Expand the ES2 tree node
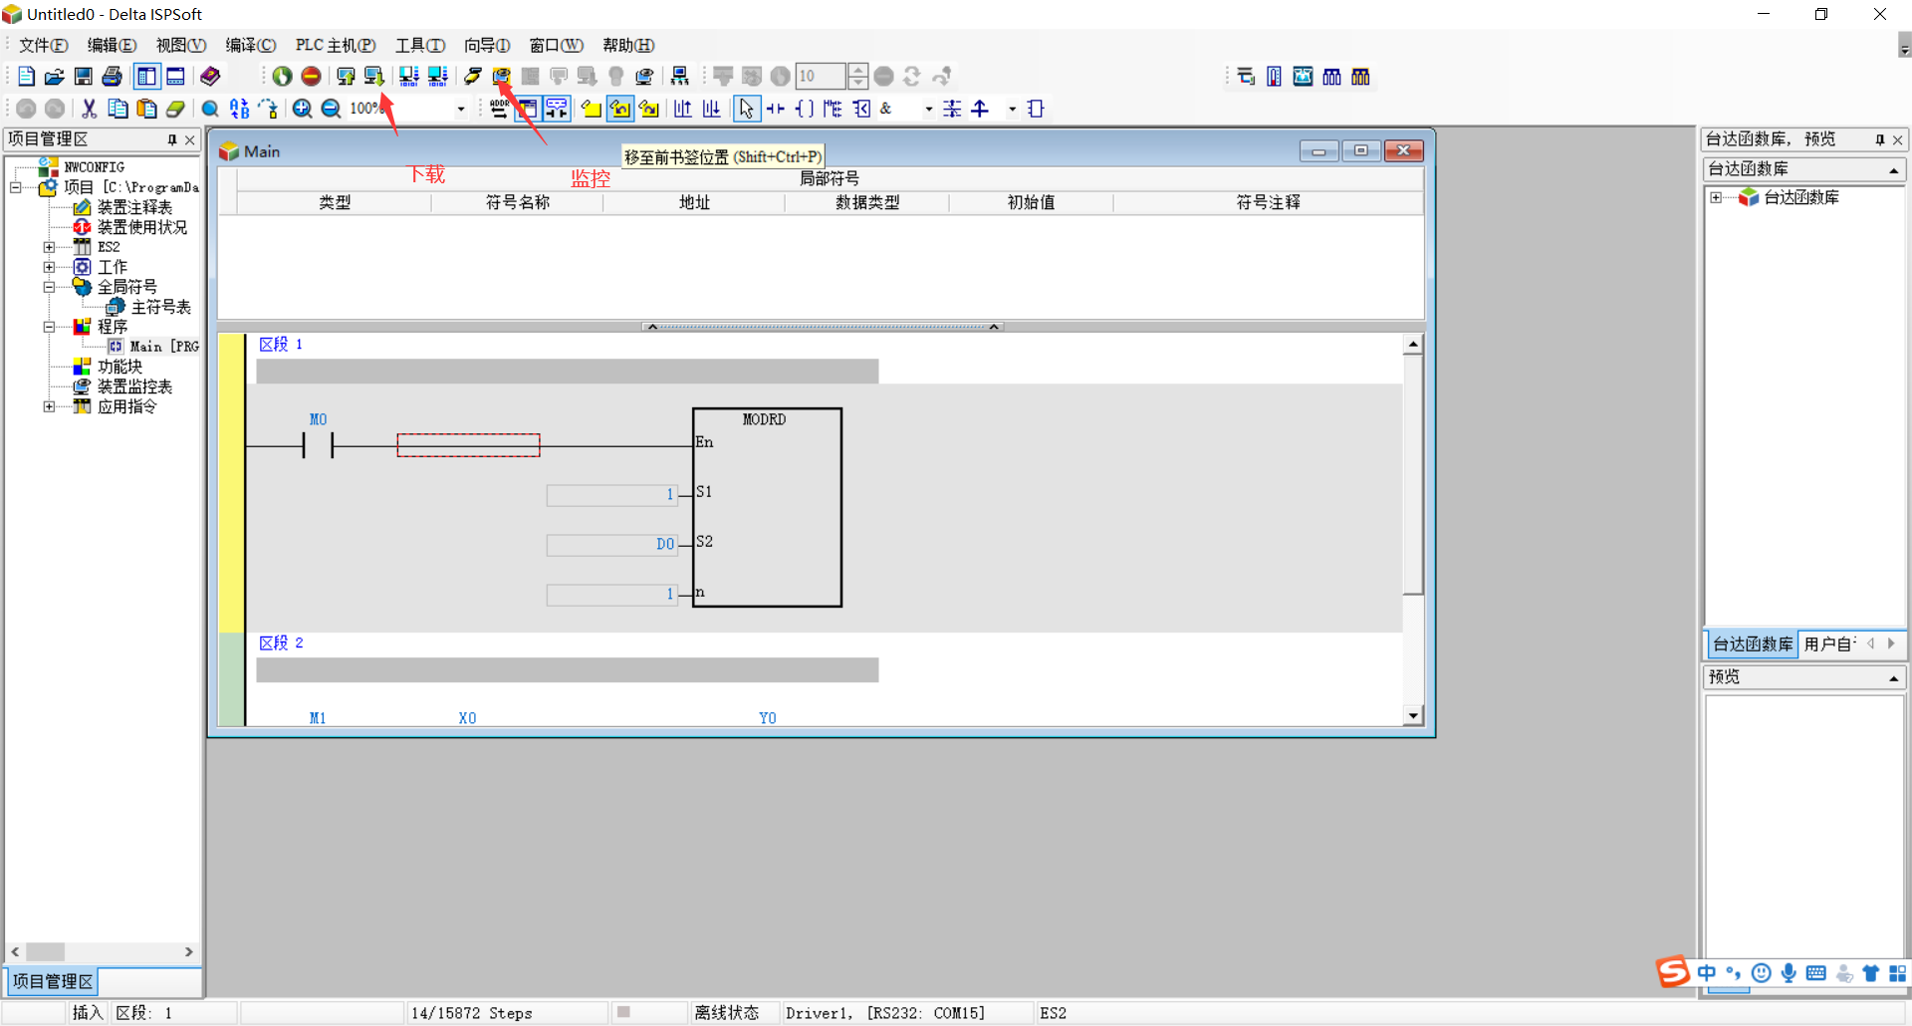This screenshot has width=1912, height=1026. (49, 247)
